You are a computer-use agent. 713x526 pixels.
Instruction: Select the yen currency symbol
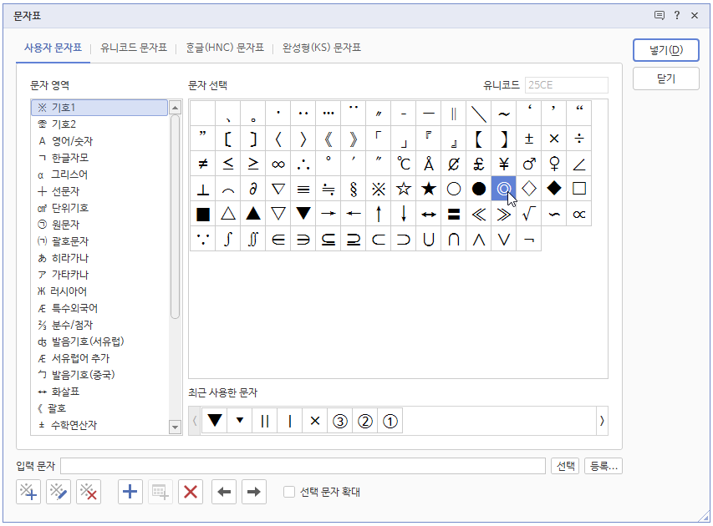504,164
